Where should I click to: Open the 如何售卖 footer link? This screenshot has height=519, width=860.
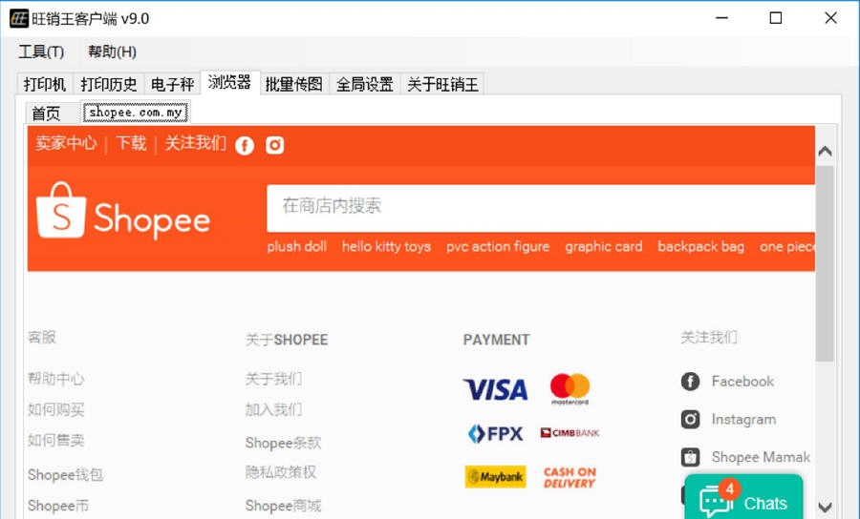pos(56,440)
